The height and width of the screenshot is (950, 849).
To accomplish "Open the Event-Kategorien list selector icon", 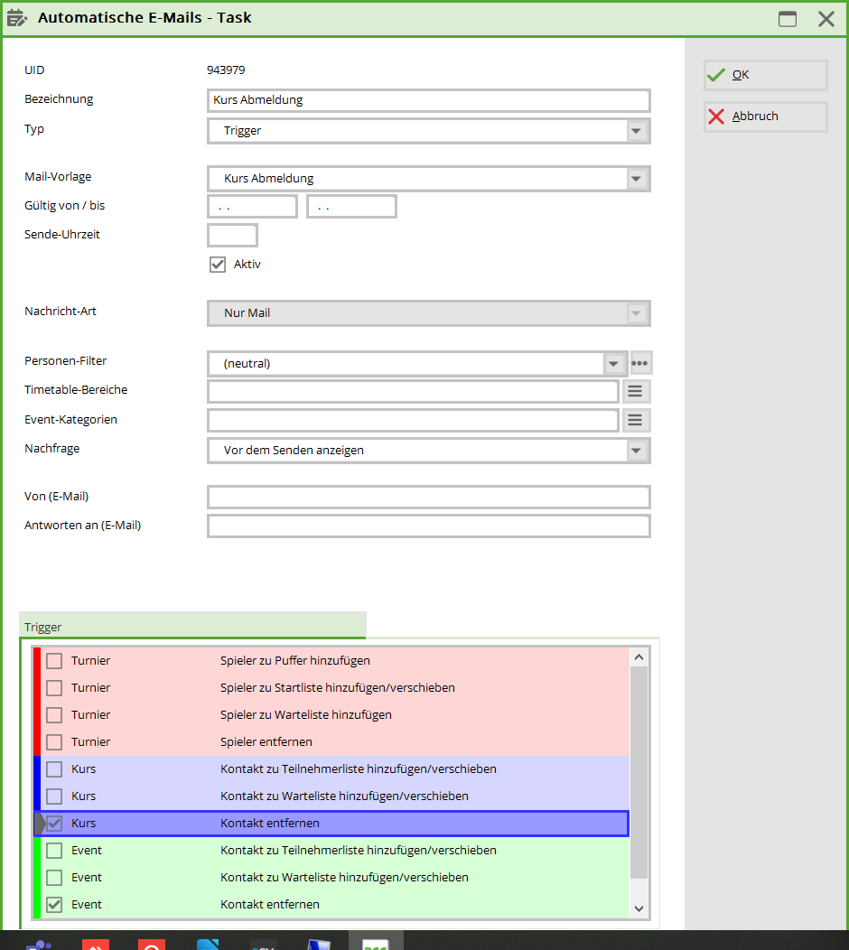I will coord(636,420).
